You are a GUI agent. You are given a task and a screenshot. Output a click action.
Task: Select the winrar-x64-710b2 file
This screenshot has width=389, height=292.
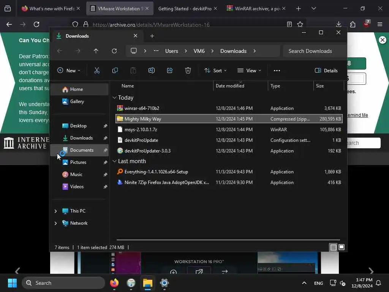(x=229, y=108)
